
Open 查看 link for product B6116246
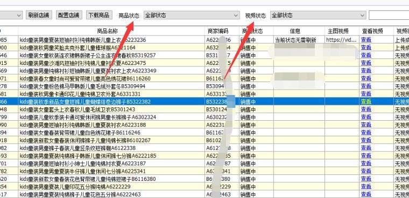tap(366, 133)
